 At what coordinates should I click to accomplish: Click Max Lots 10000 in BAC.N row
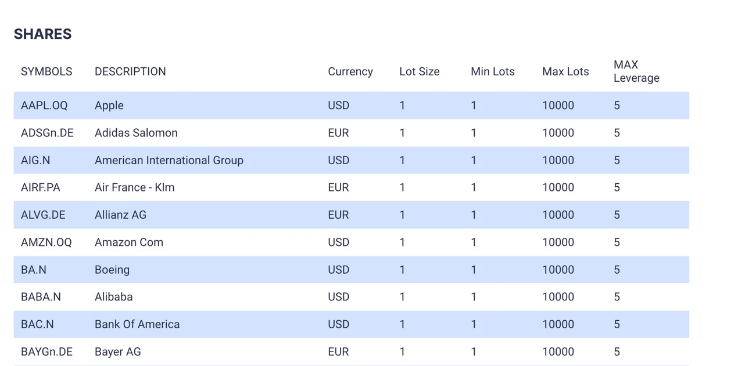[x=558, y=324]
